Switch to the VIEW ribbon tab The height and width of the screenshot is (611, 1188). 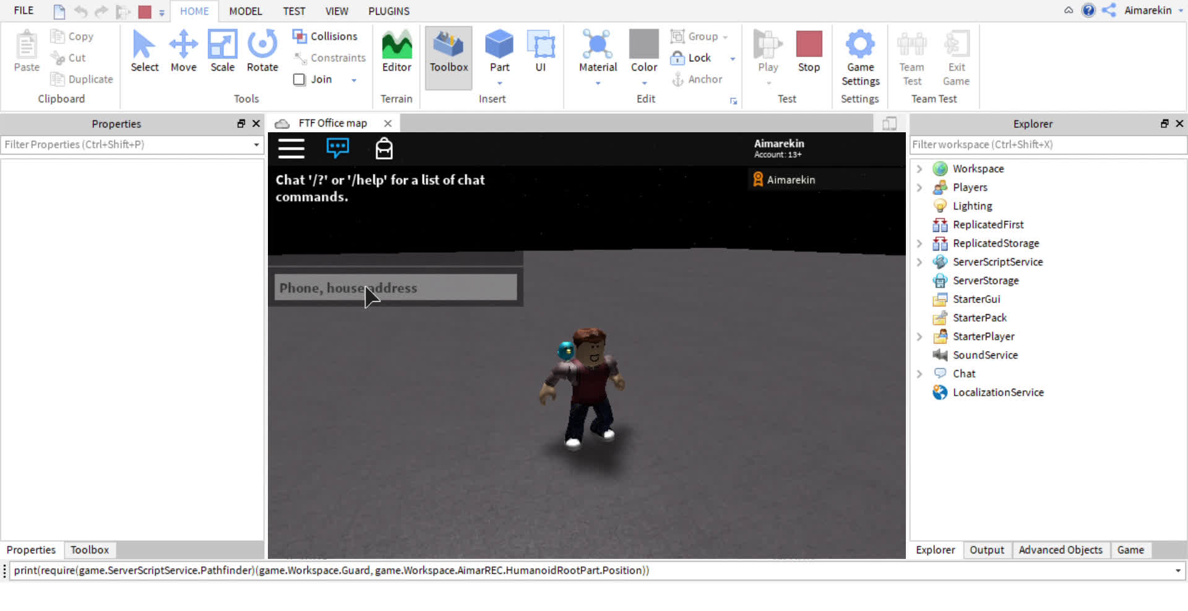tap(337, 11)
